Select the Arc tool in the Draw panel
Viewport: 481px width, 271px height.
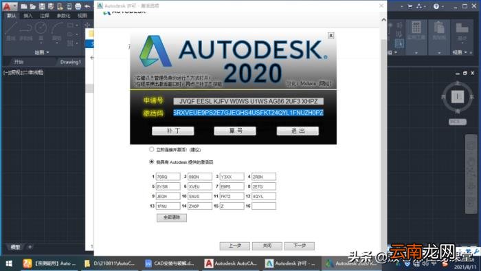(x=56, y=32)
